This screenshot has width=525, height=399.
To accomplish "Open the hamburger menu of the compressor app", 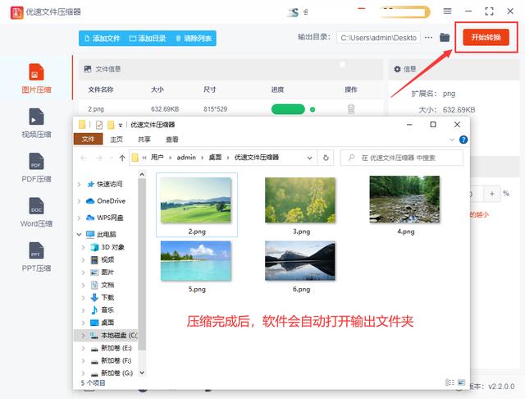I will coord(447,11).
